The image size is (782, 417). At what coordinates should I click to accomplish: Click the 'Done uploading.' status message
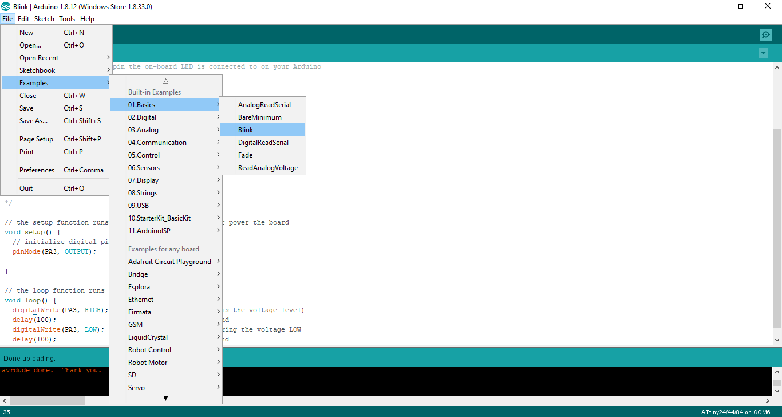click(x=29, y=359)
